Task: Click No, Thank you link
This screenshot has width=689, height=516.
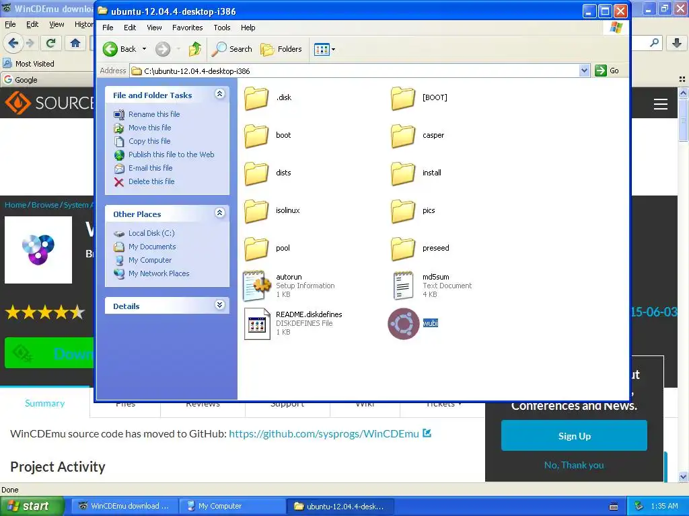Action: click(x=574, y=465)
